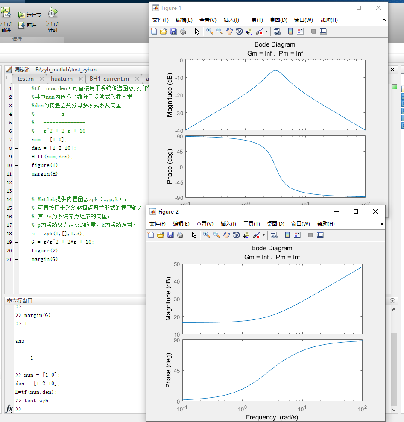Screen dimensions: 404x422
Task: Open 工具(T) menu in Figure 2
Action: point(252,224)
